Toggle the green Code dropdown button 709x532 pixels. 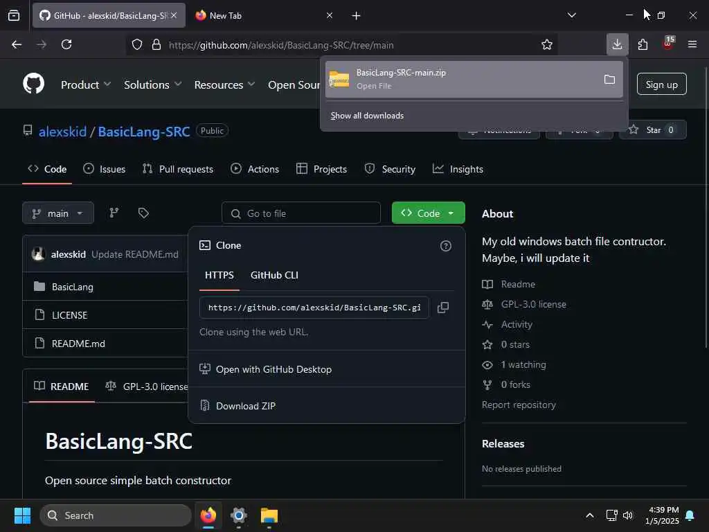coord(428,213)
